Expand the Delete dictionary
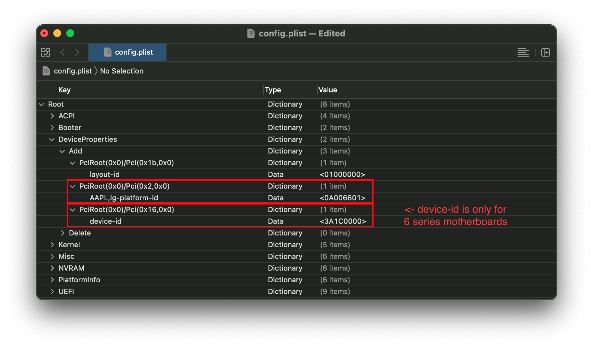The image size is (593, 348). point(62,233)
